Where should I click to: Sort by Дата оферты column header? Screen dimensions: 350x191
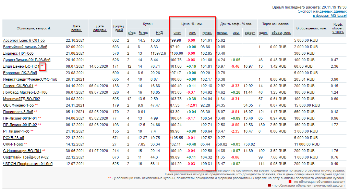[x=100, y=28]
